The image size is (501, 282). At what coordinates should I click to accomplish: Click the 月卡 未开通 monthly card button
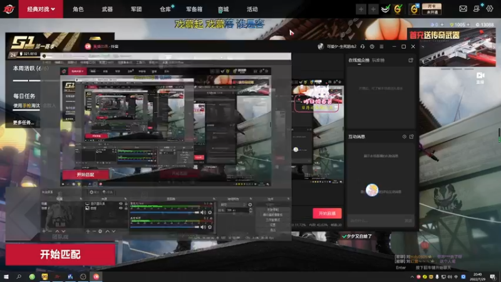[431, 9]
